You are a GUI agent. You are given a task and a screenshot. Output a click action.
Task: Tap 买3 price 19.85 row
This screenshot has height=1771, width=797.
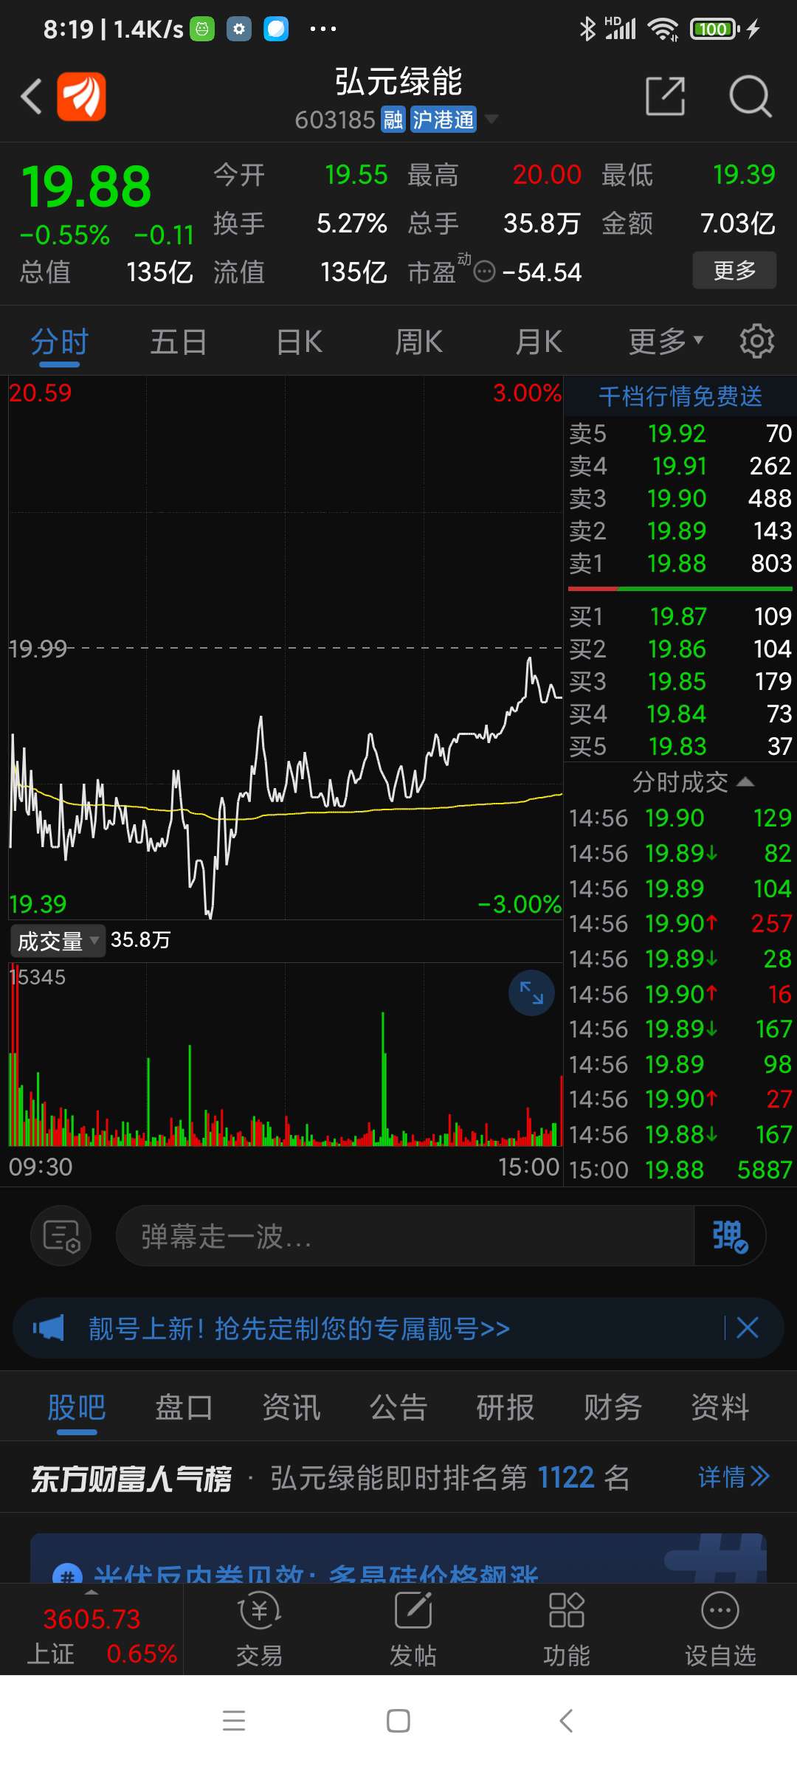pyautogui.click(x=680, y=681)
